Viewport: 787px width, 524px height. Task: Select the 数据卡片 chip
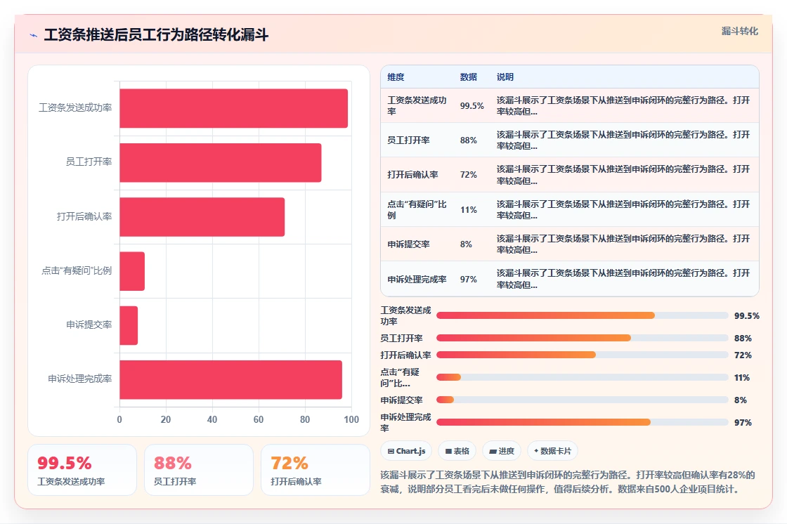click(552, 451)
